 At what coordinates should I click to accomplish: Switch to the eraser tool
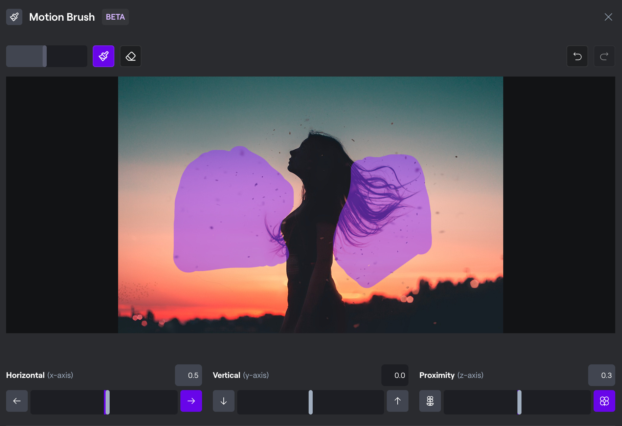[x=131, y=56]
